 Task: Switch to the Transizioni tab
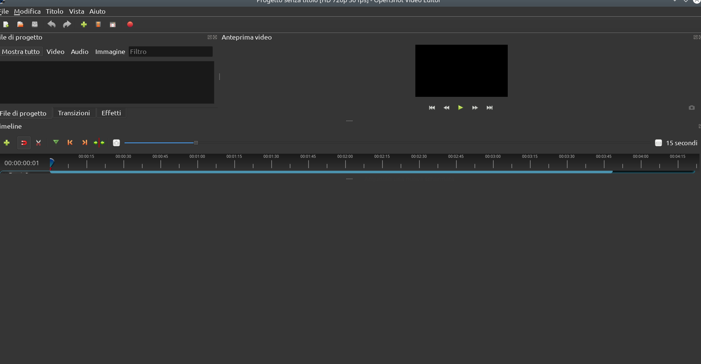[x=74, y=113]
